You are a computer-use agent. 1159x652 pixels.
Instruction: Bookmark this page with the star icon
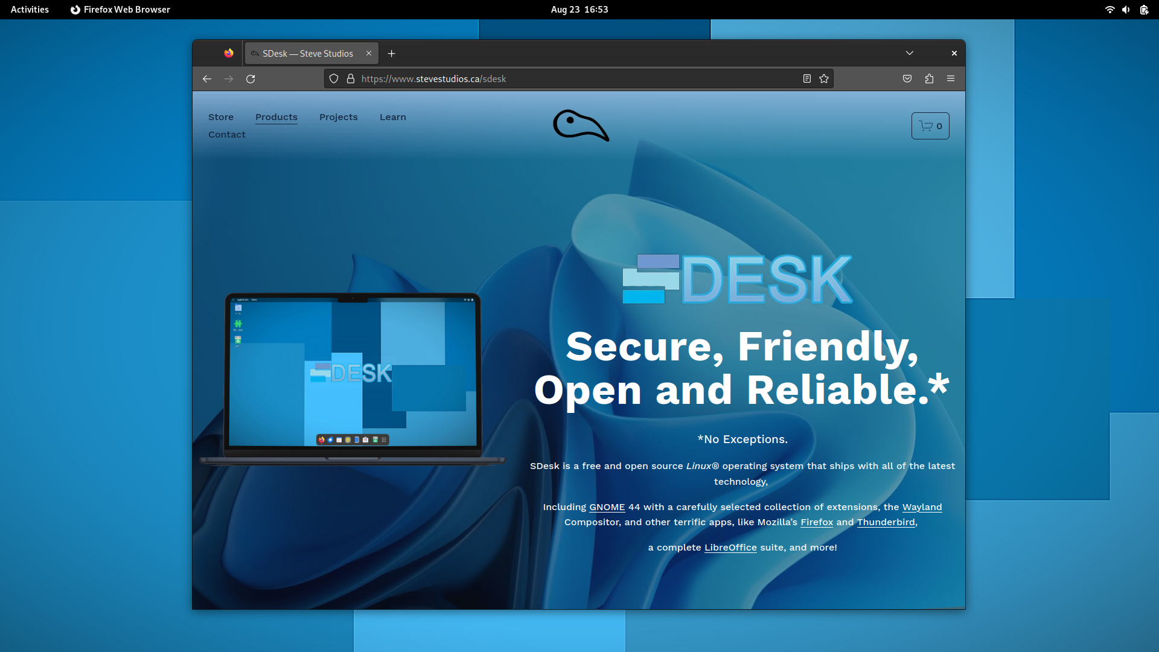pyautogui.click(x=824, y=78)
